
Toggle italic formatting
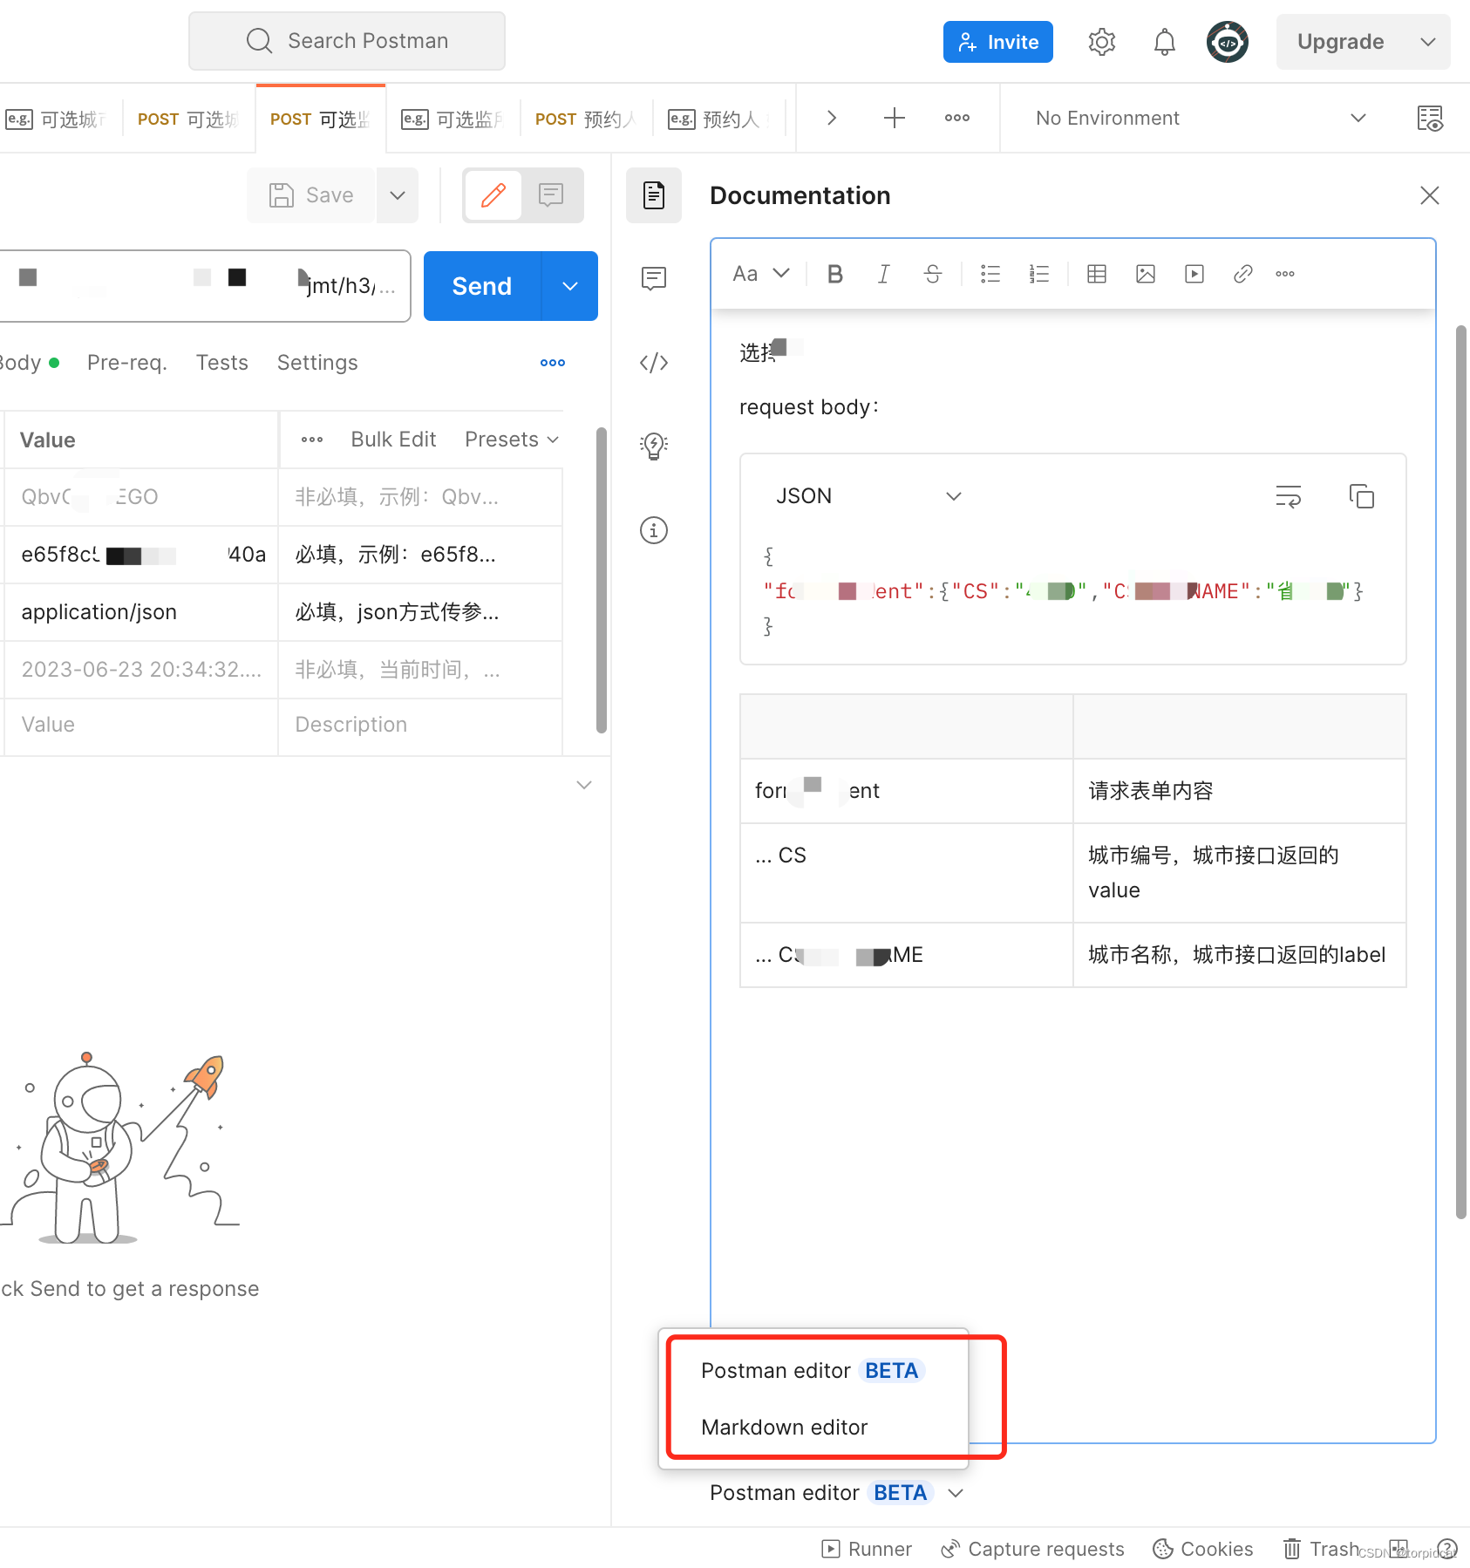point(883,274)
